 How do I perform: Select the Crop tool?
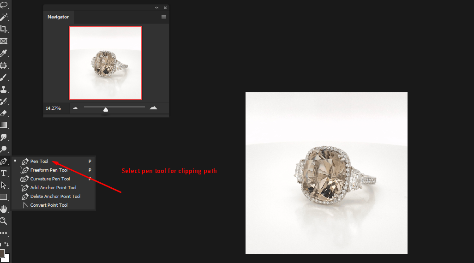point(4,29)
